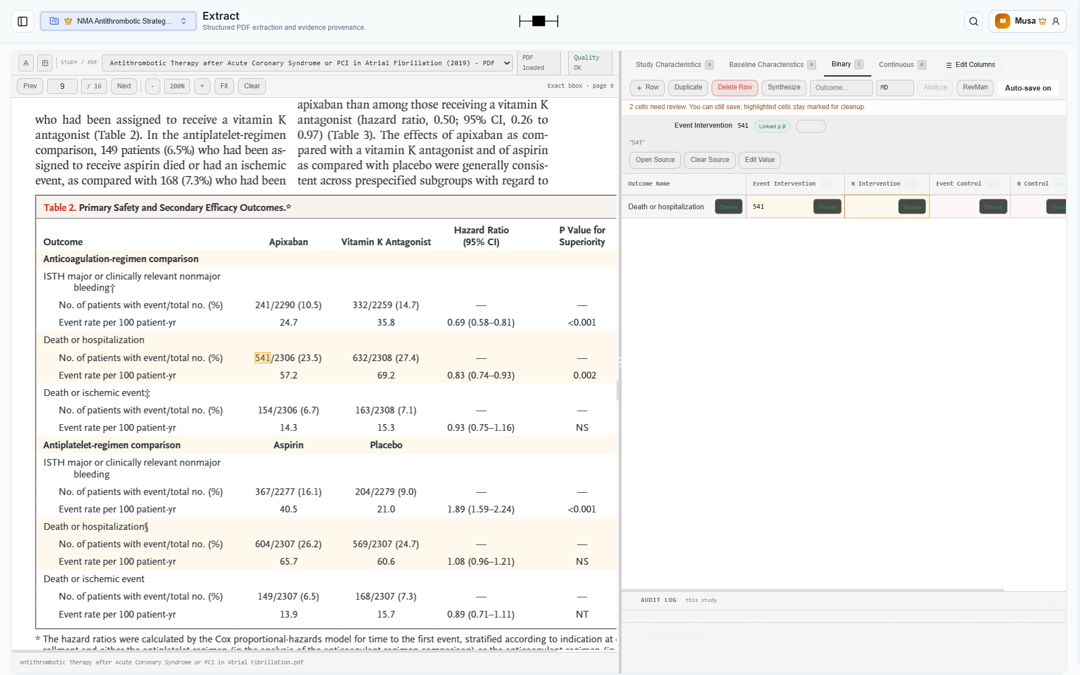Viewport: 1080px width, 675px height.
Task: Go to previous PDF page with Prev
Action: (30, 86)
